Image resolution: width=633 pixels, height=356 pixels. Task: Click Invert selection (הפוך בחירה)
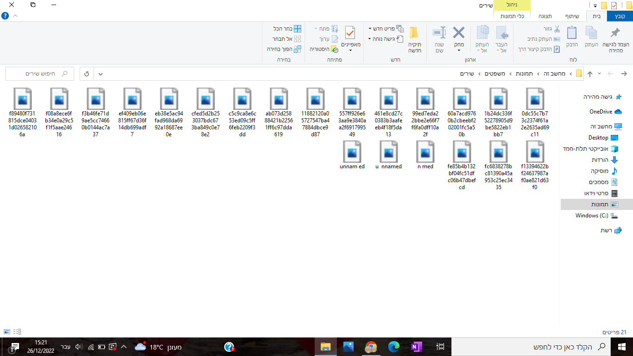[284, 49]
